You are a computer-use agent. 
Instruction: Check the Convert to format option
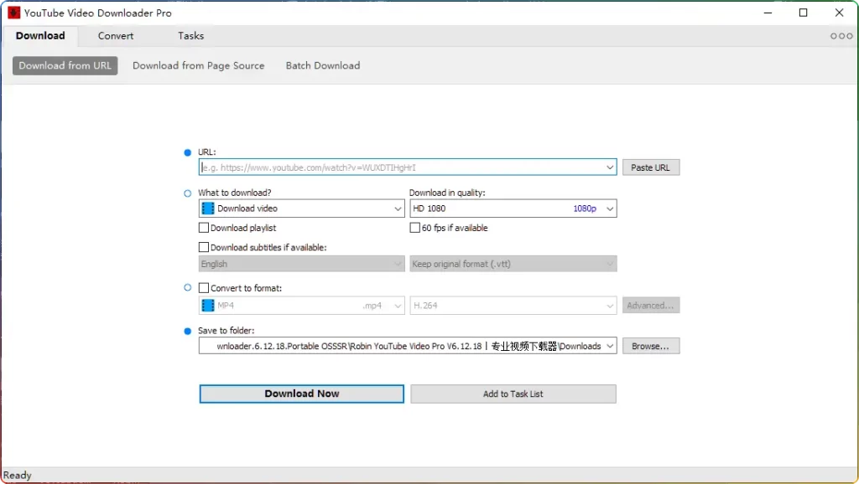coord(204,288)
